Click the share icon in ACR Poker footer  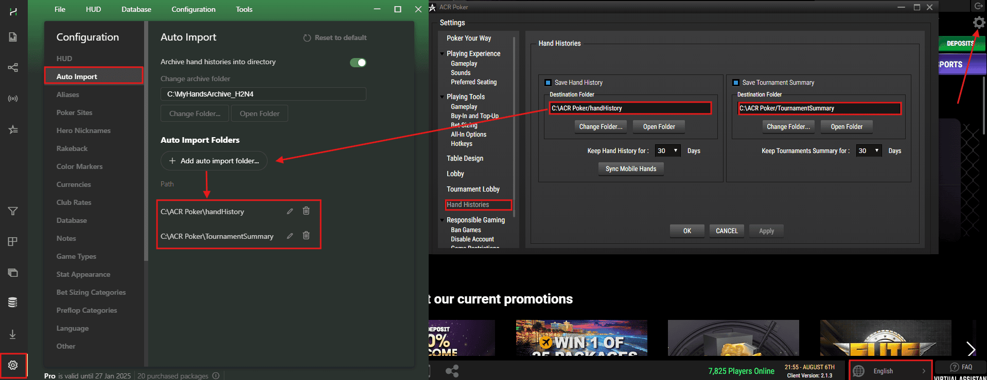452,371
